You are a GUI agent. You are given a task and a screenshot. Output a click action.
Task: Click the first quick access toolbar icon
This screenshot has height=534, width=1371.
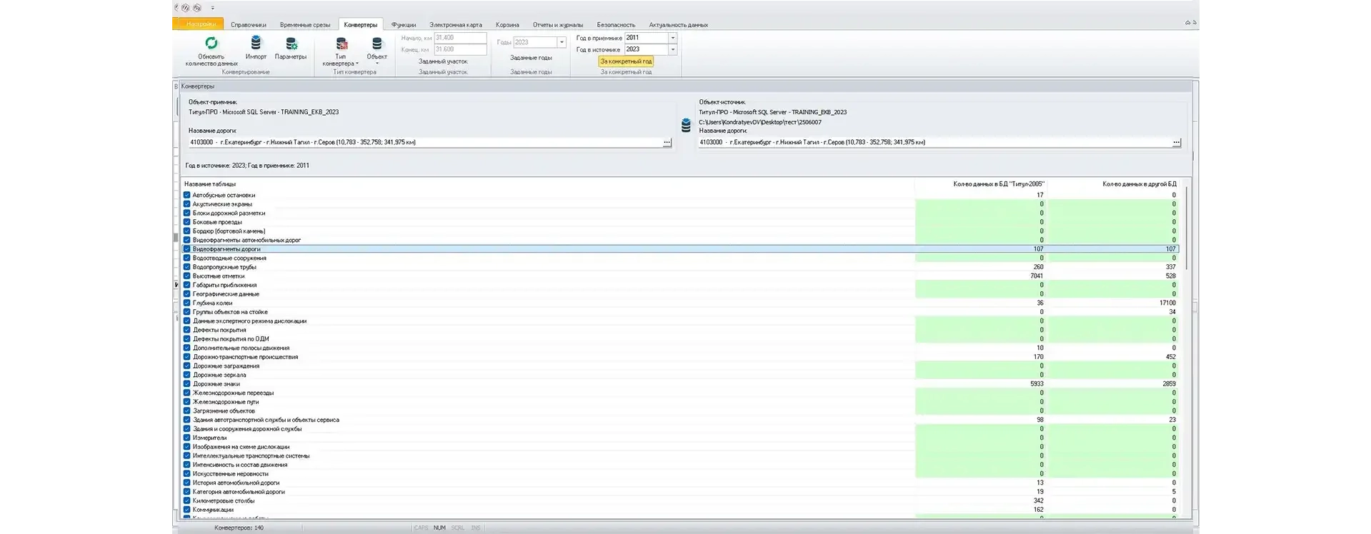pyautogui.click(x=177, y=8)
